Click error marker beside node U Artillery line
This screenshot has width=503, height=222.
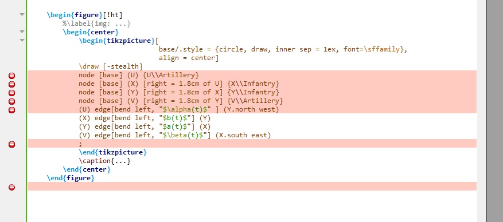[11, 76]
